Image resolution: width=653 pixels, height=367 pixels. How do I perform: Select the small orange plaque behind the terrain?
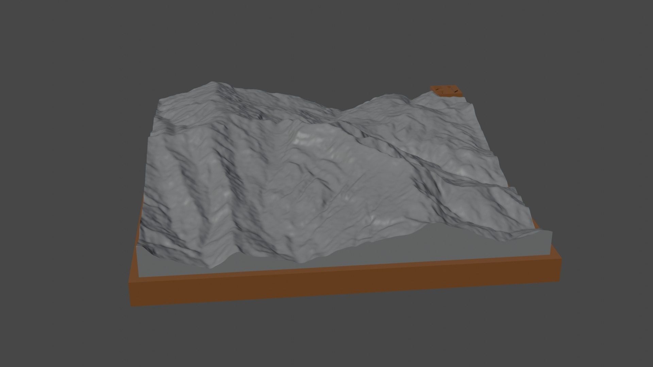pos(447,91)
